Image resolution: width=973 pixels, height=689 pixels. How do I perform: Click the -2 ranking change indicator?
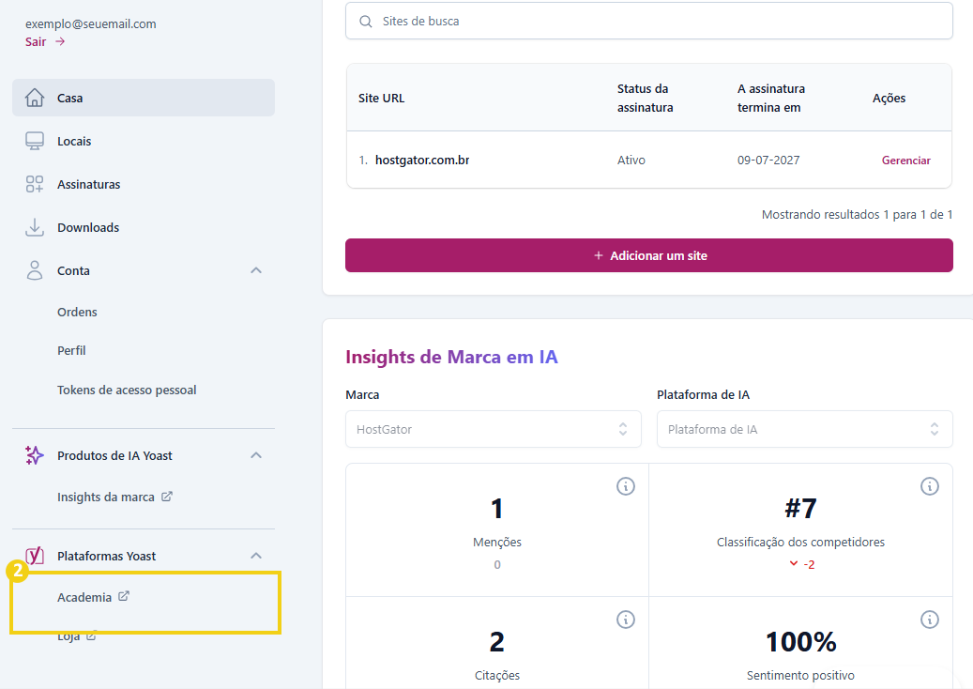[x=801, y=564]
